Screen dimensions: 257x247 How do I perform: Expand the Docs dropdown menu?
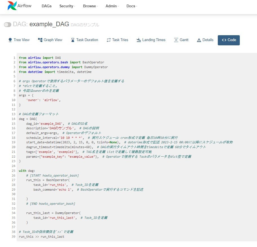coord(131,6)
